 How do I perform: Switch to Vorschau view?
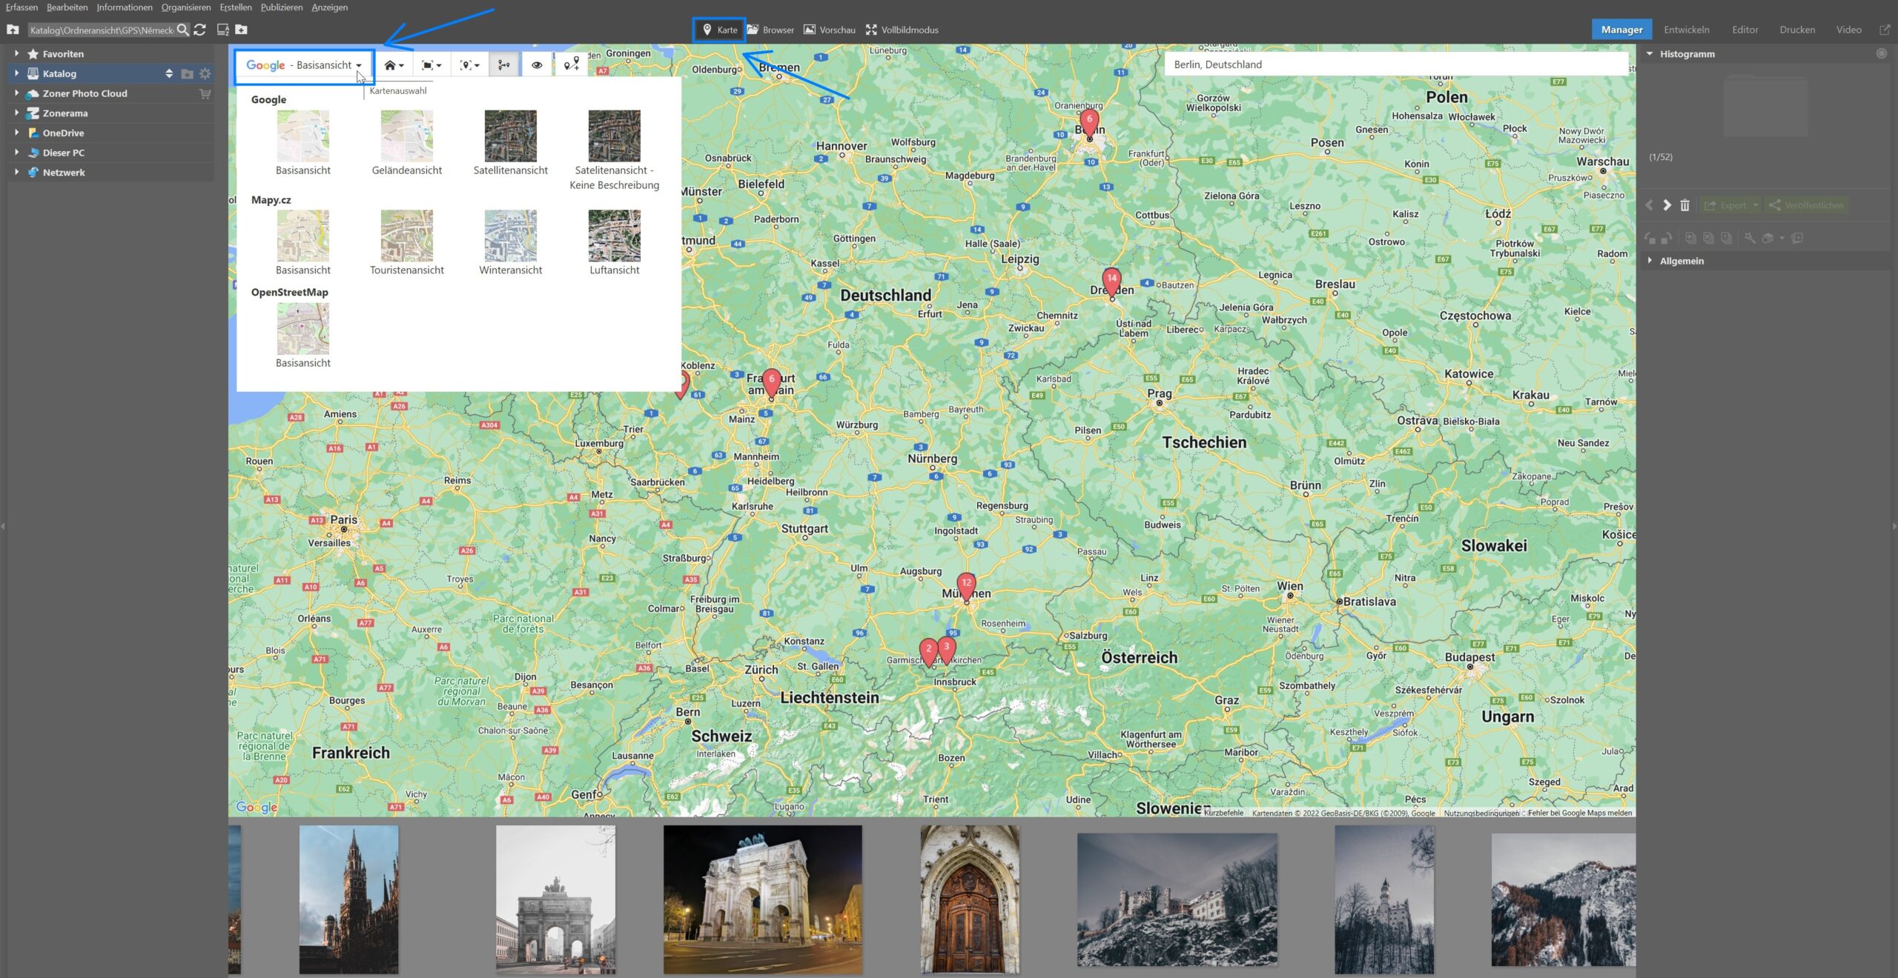click(830, 30)
